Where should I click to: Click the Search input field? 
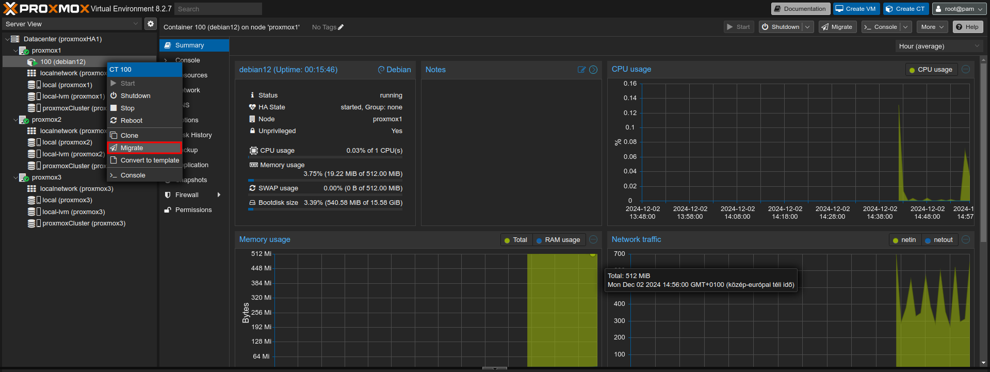pyautogui.click(x=218, y=9)
